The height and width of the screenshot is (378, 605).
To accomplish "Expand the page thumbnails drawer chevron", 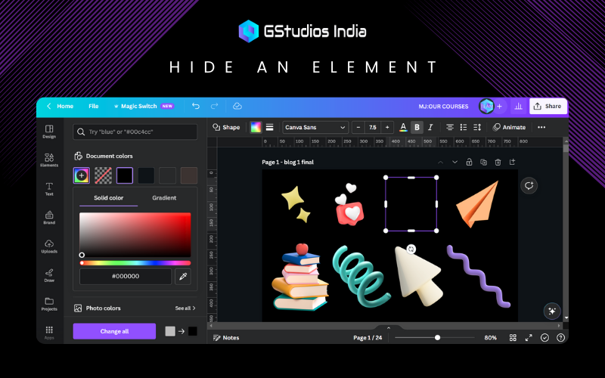I will [389, 328].
